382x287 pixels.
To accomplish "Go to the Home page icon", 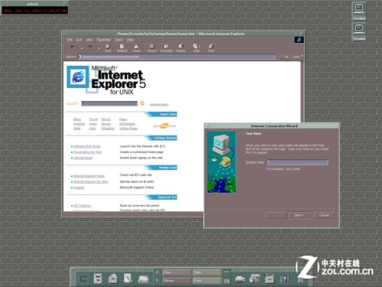I will [136, 47].
